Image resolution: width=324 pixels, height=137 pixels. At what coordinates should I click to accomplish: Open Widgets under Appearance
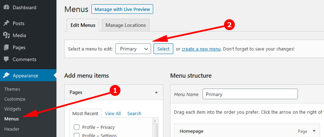coord(13,109)
